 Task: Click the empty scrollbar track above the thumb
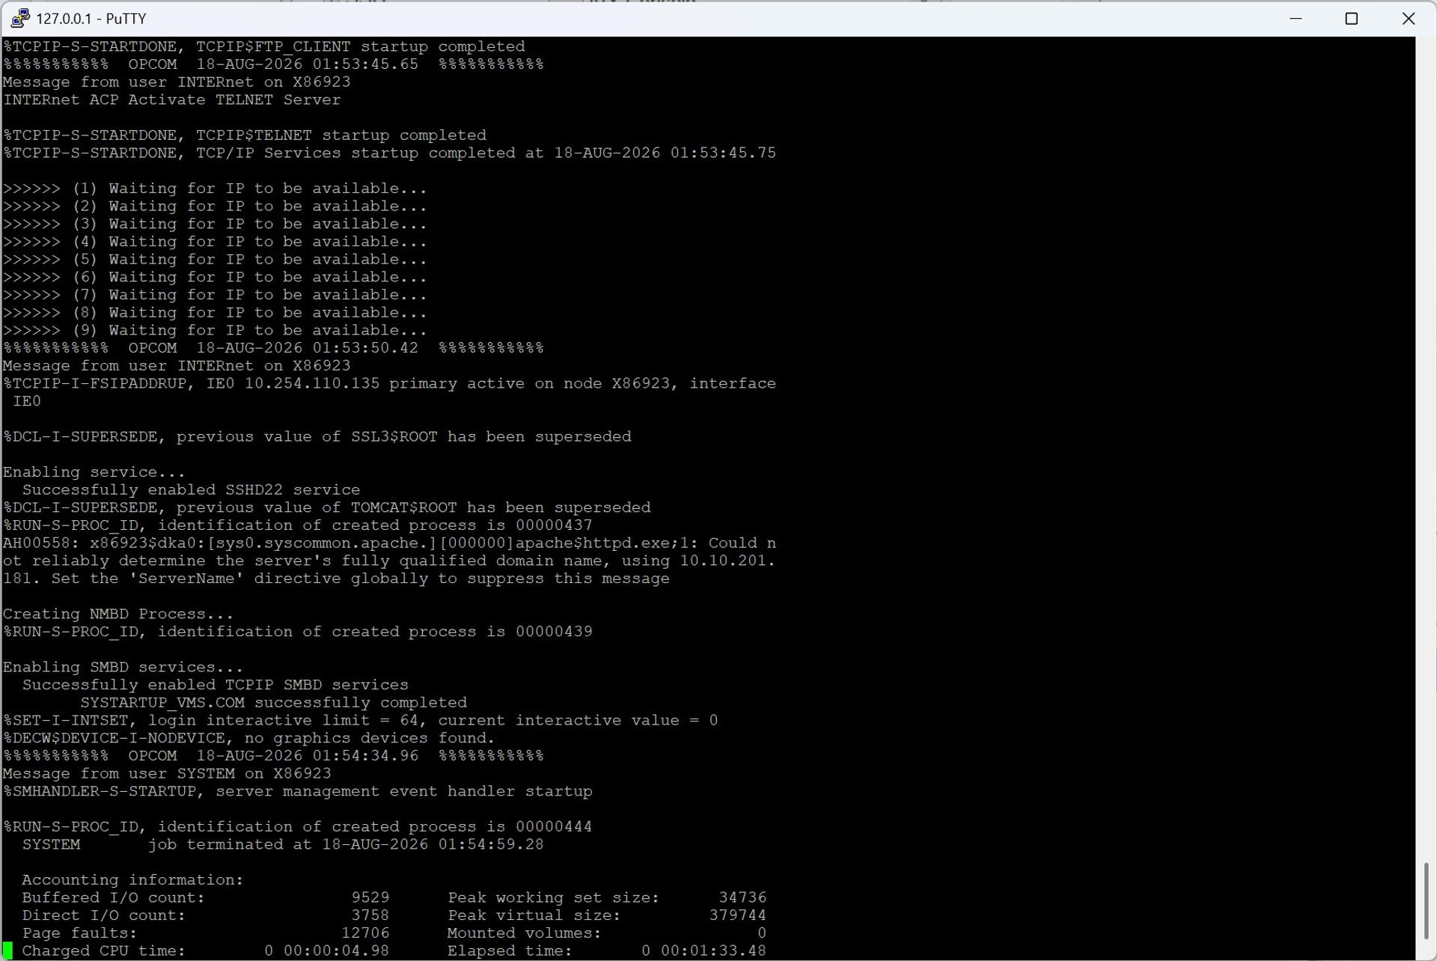(x=1426, y=449)
